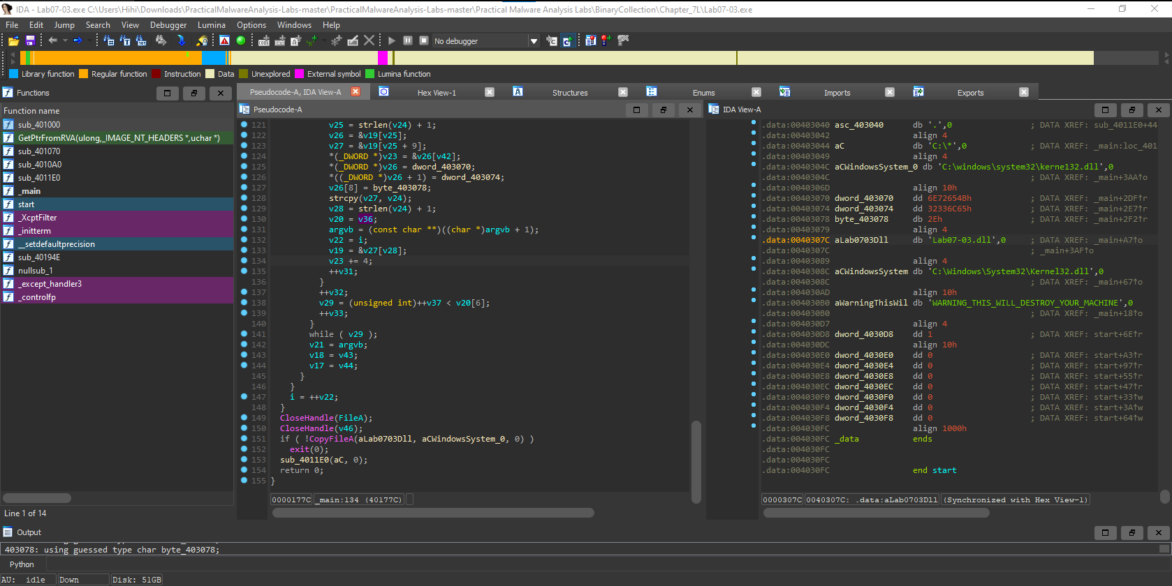Toggle breakpoint dot at pseudocode line 151
Image resolution: width=1172 pixels, height=586 pixels.
(244, 439)
